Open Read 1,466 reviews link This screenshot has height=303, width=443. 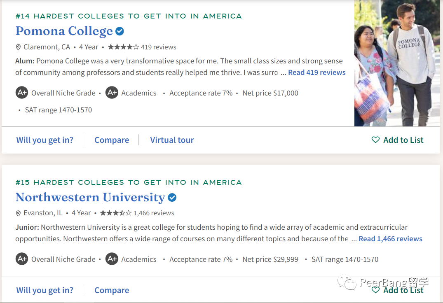(x=390, y=239)
